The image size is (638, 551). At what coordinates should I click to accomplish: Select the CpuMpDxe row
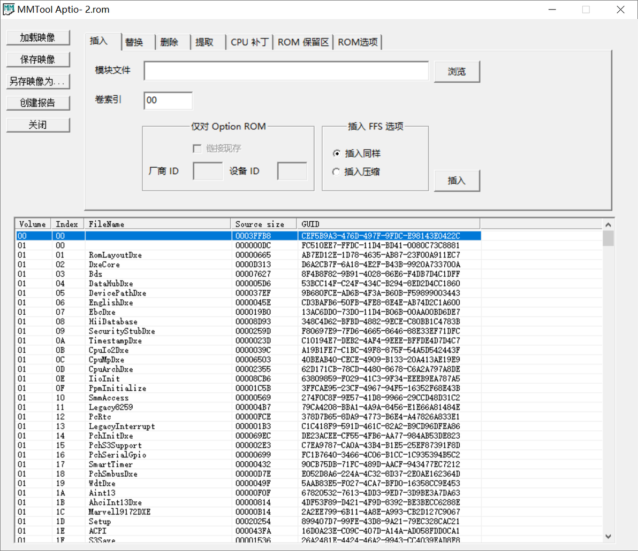point(248,360)
